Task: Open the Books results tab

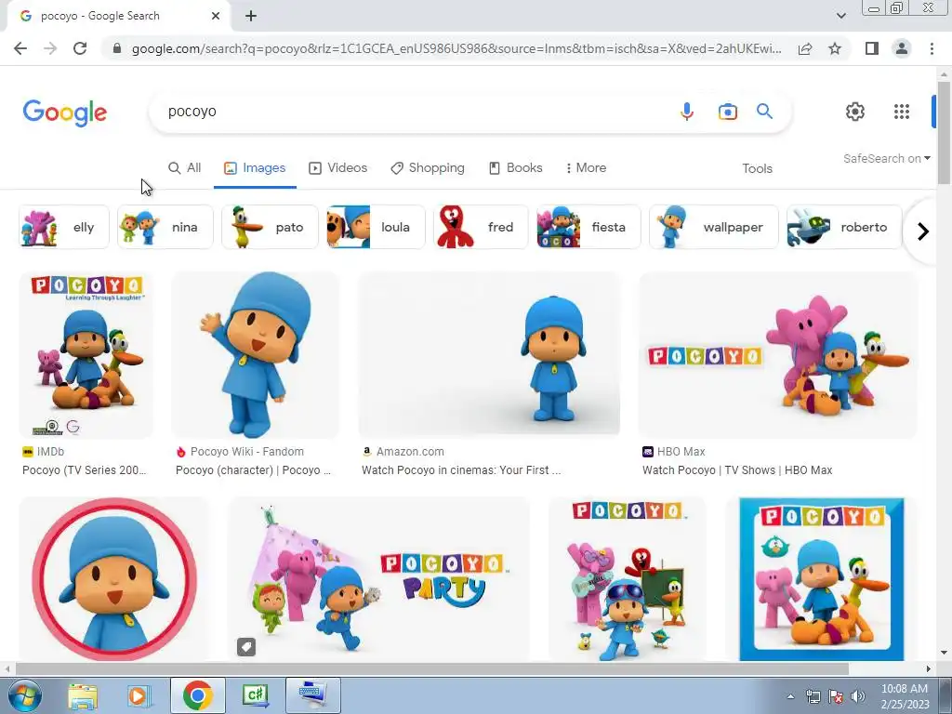Action: [515, 168]
